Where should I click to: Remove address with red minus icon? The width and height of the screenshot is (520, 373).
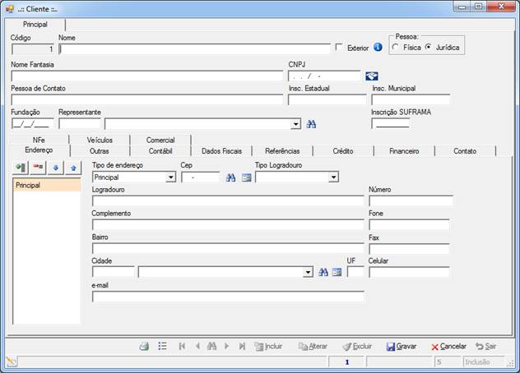38,168
